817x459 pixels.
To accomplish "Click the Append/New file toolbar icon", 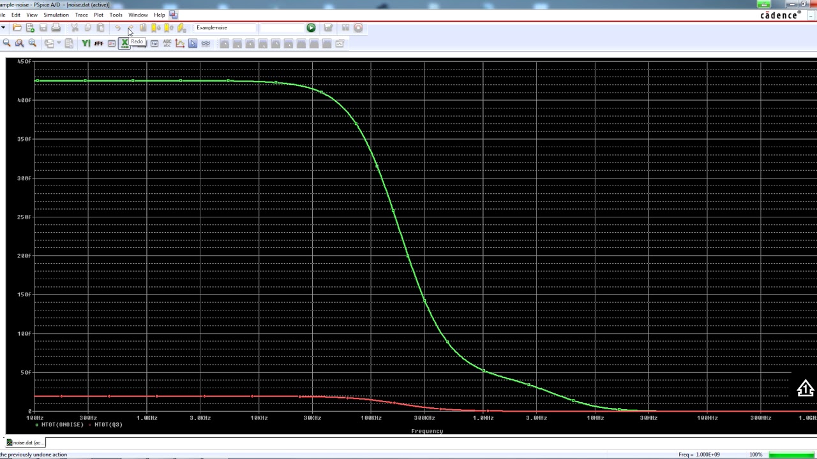I will click(x=30, y=27).
